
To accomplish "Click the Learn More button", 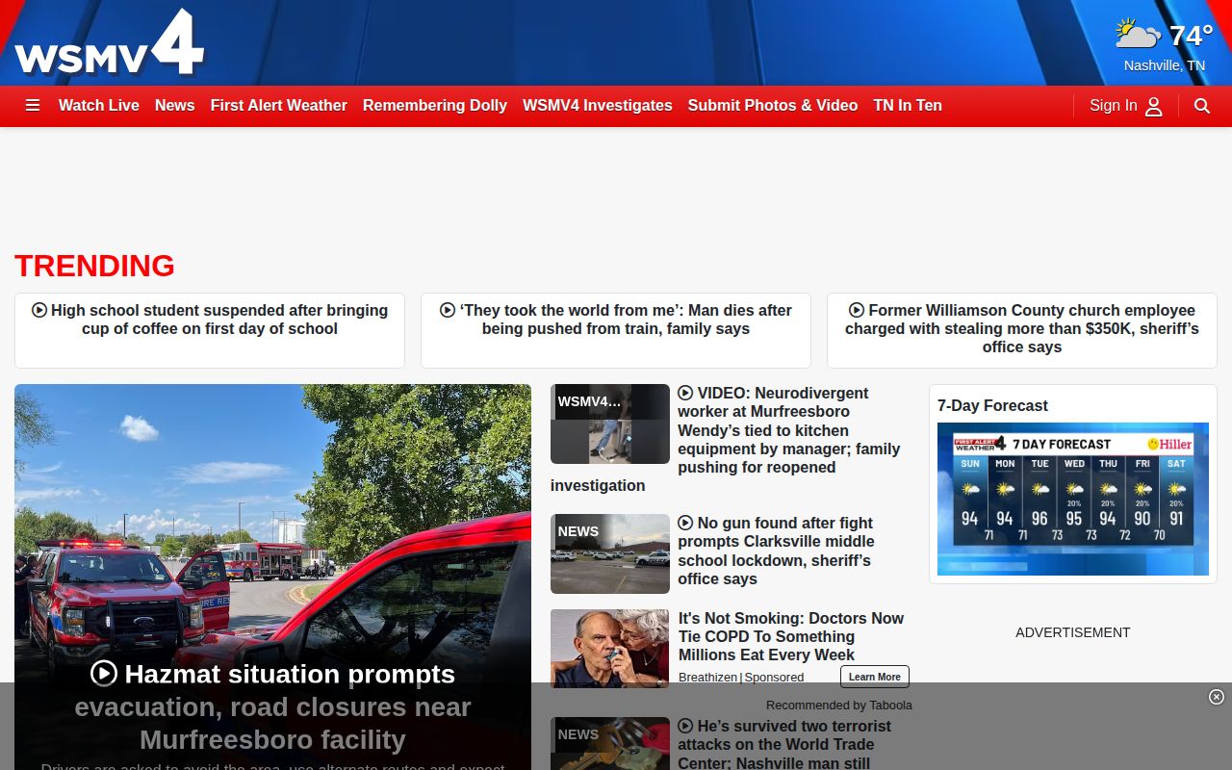I will coord(875,677).
